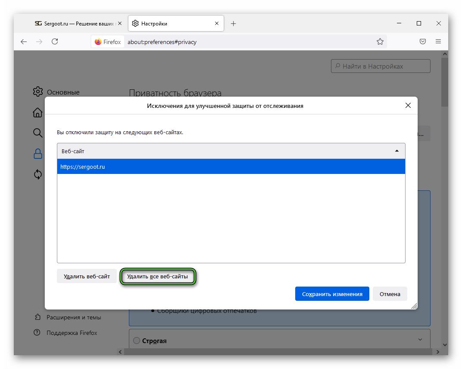This screenshot has width=462, height=369.
Task: Close the exceptions dialog with X
Action: 408,105
